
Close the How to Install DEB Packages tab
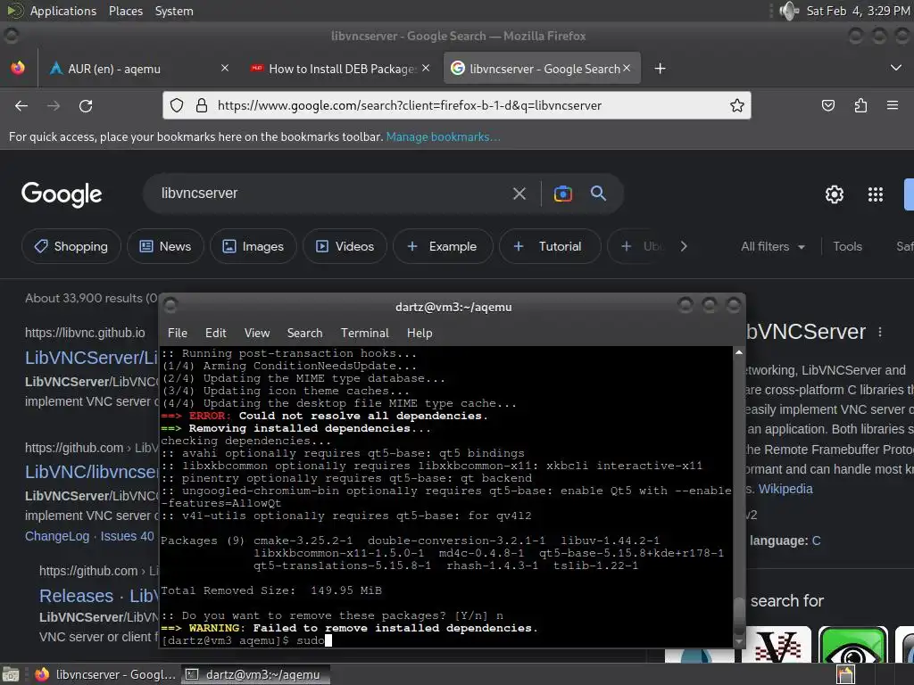426,68
